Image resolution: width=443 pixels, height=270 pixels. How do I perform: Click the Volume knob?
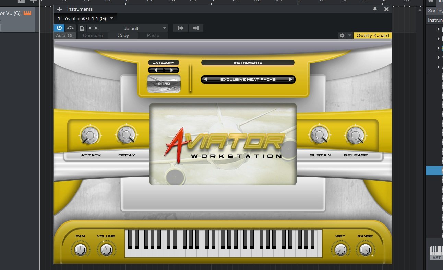tap(106, 249)
